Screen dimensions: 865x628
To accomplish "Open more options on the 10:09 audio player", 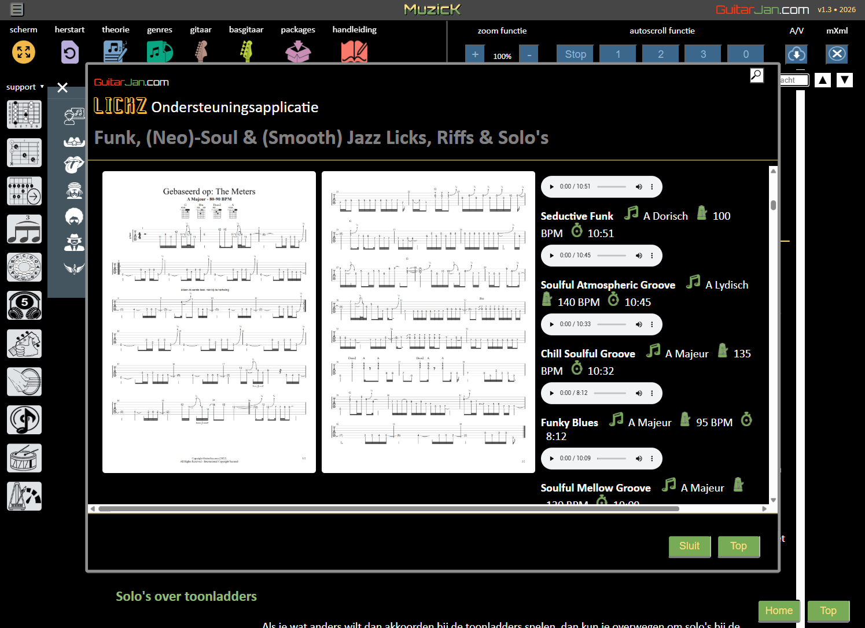I will click(652, 459).
